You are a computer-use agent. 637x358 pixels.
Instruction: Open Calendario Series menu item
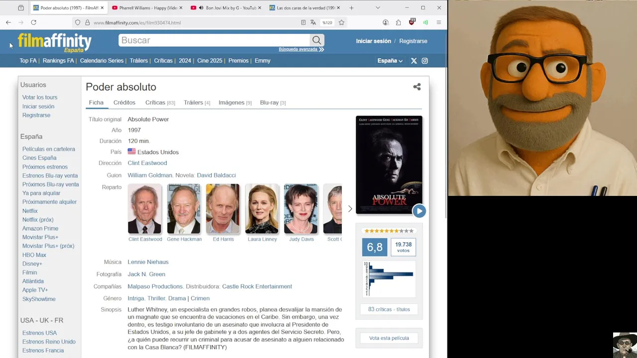point(102,61)
